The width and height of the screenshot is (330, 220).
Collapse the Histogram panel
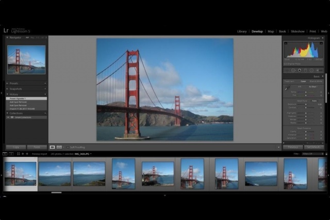[x=323, y=38]
